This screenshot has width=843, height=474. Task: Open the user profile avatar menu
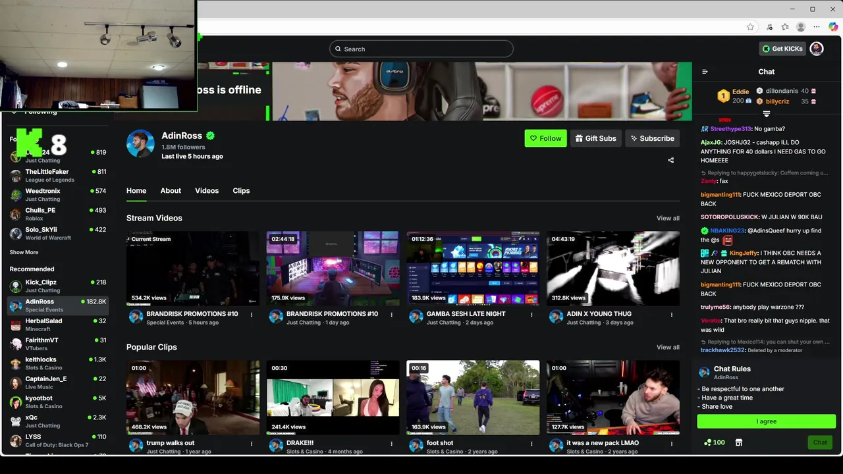coord(817,49)
